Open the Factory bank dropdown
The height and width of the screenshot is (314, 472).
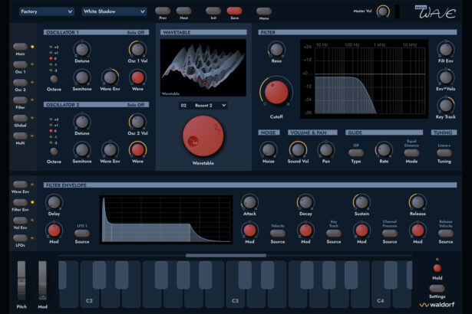click(x=47, y=11)
